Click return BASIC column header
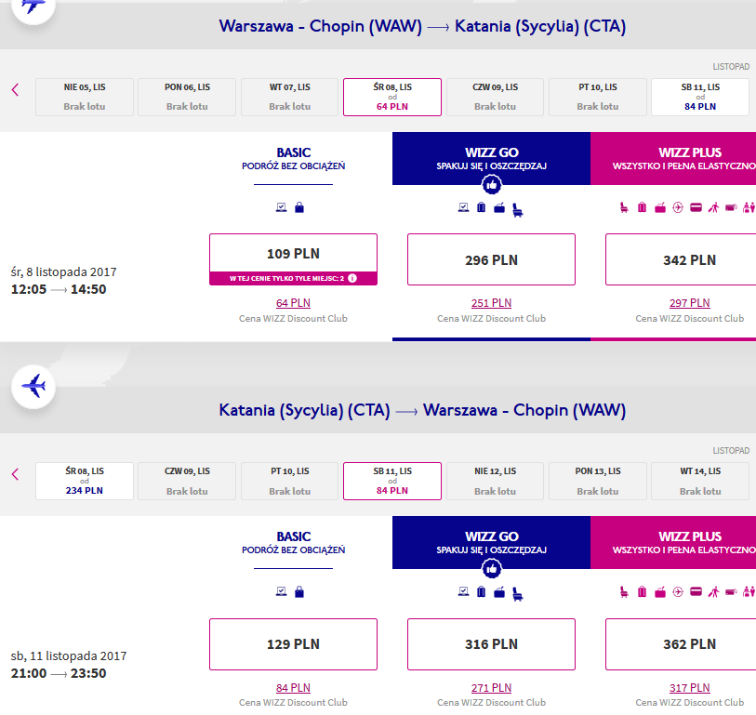Screen dimensions: 756x715 (293, 543)
